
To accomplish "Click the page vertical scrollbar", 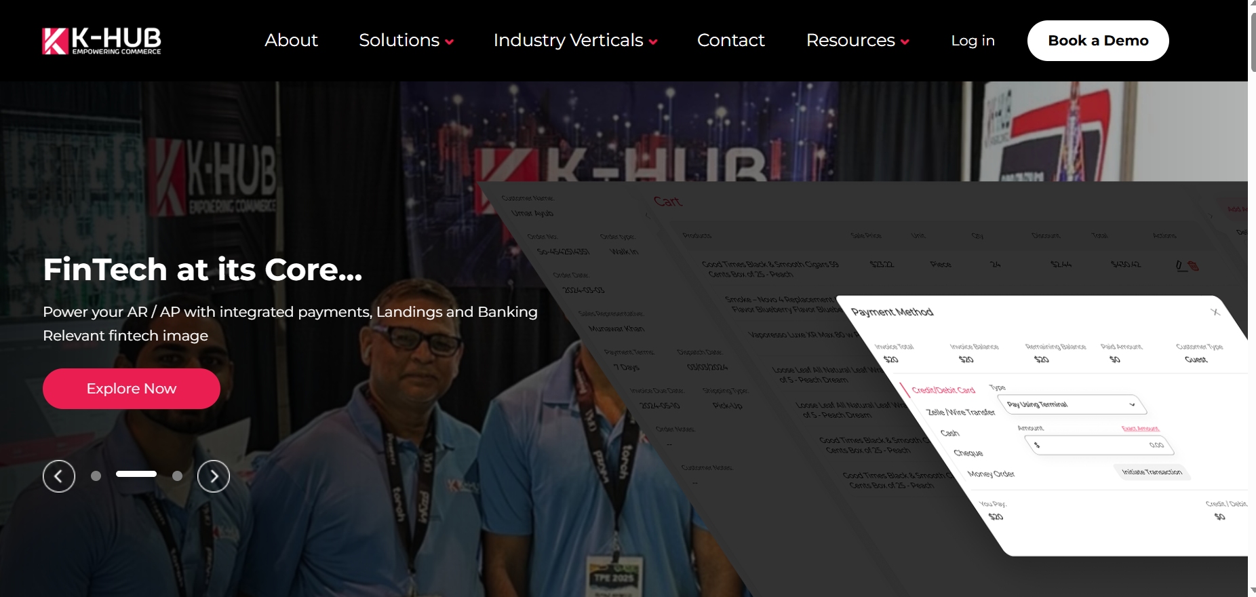I will (1252, 298).
